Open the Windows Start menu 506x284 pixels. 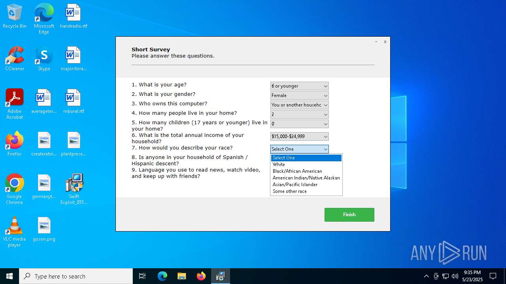pyautogui.click(x=9, y=276)
